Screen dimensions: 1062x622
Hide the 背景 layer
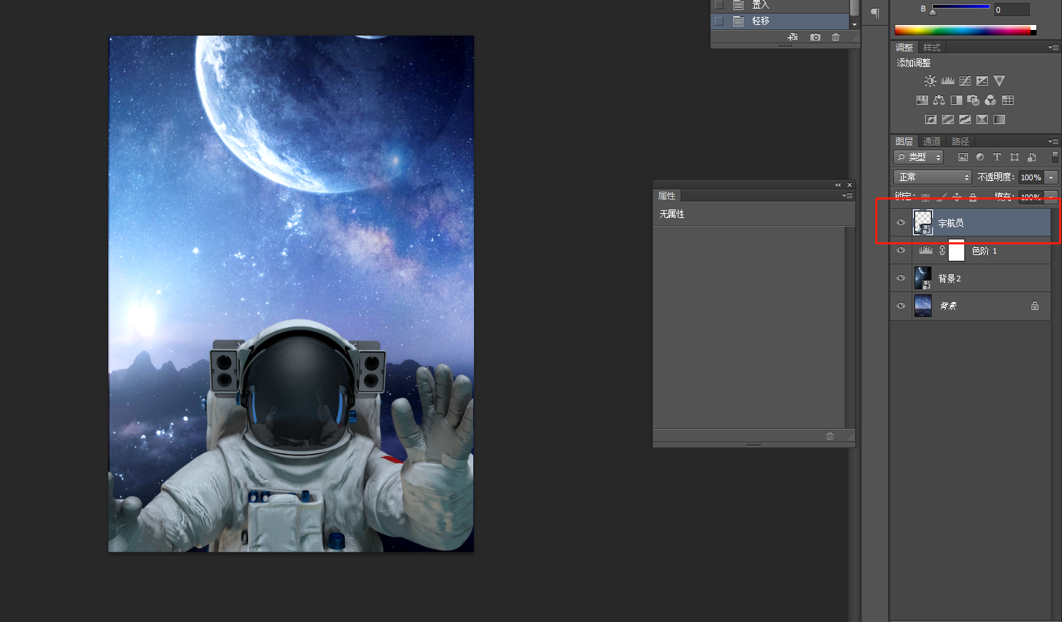901,306
